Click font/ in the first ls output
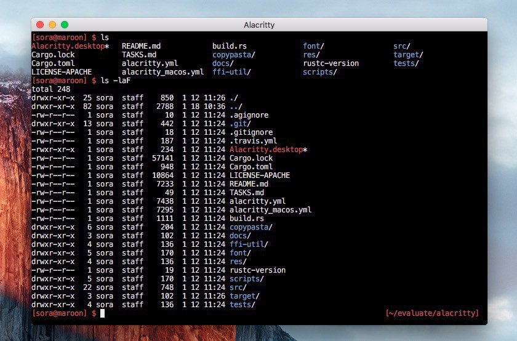Screen dimensions: 517x341 313,46
